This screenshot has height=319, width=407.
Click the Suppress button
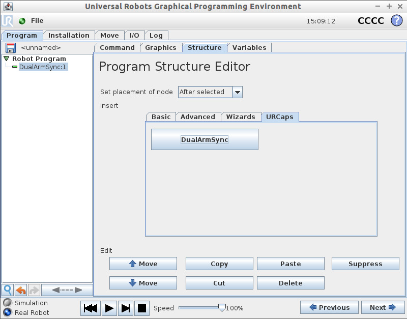365,264
